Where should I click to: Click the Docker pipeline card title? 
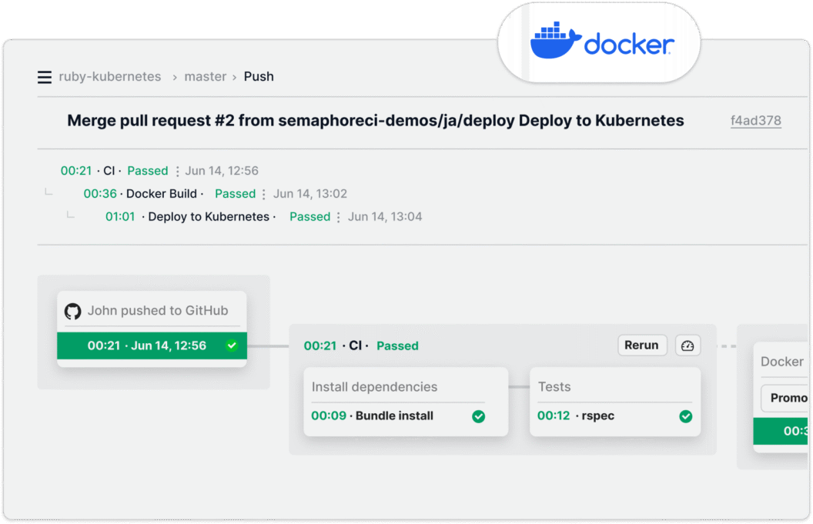tap(782, 361)
